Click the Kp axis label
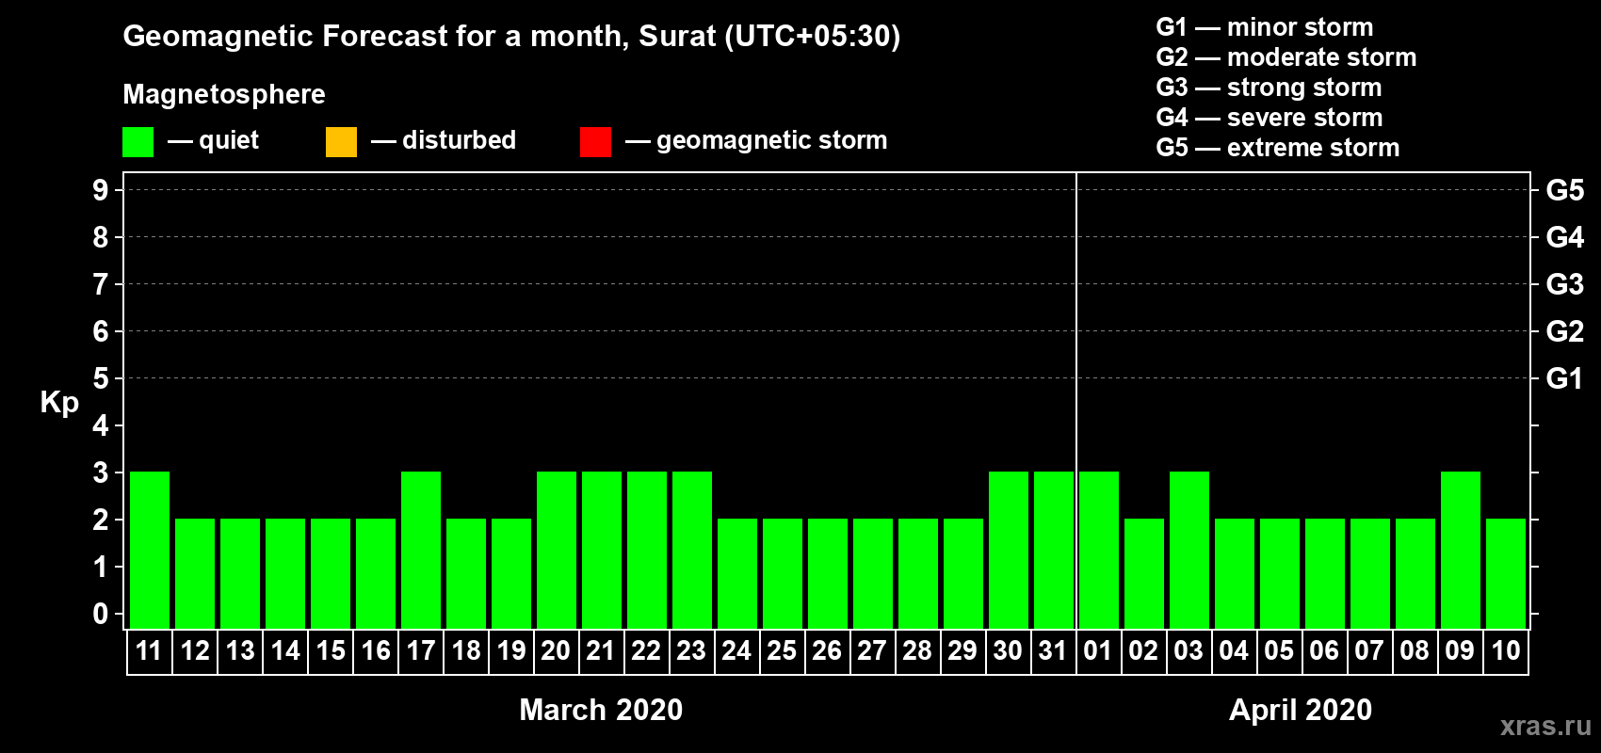 [x=59, y=403]
